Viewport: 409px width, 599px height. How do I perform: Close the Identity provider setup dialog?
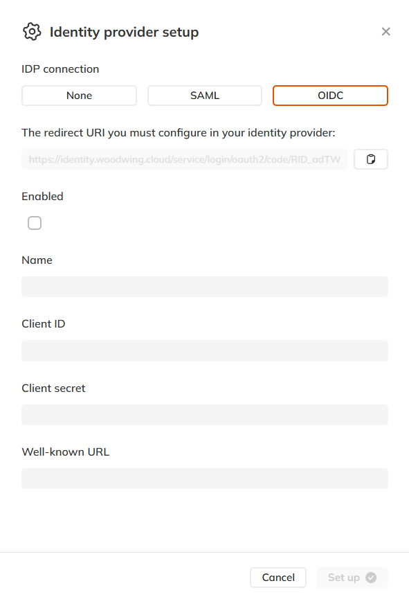click(x=385, y=32)
